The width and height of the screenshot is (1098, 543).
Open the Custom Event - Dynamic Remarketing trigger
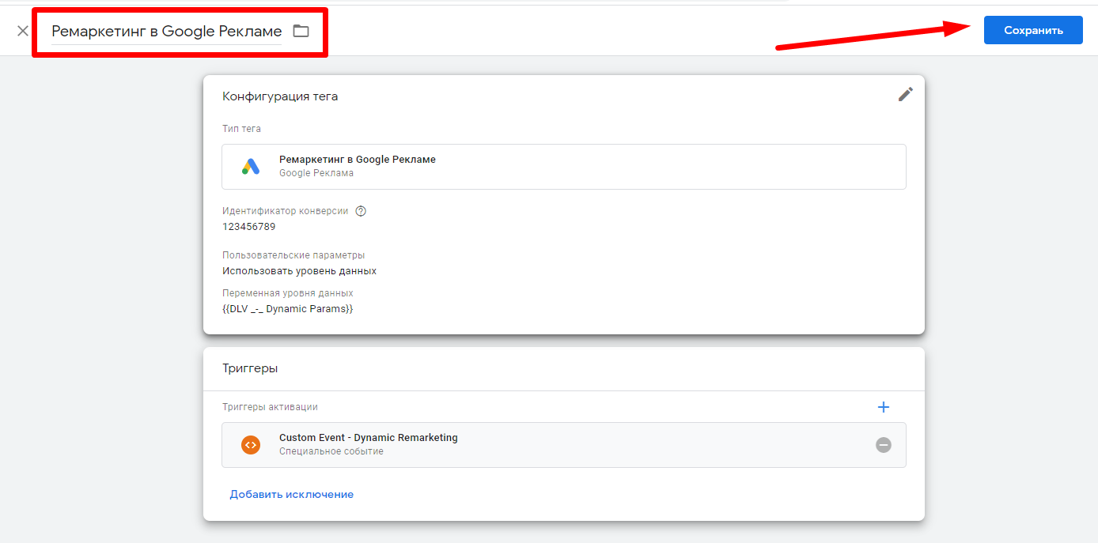click(368, 438)
